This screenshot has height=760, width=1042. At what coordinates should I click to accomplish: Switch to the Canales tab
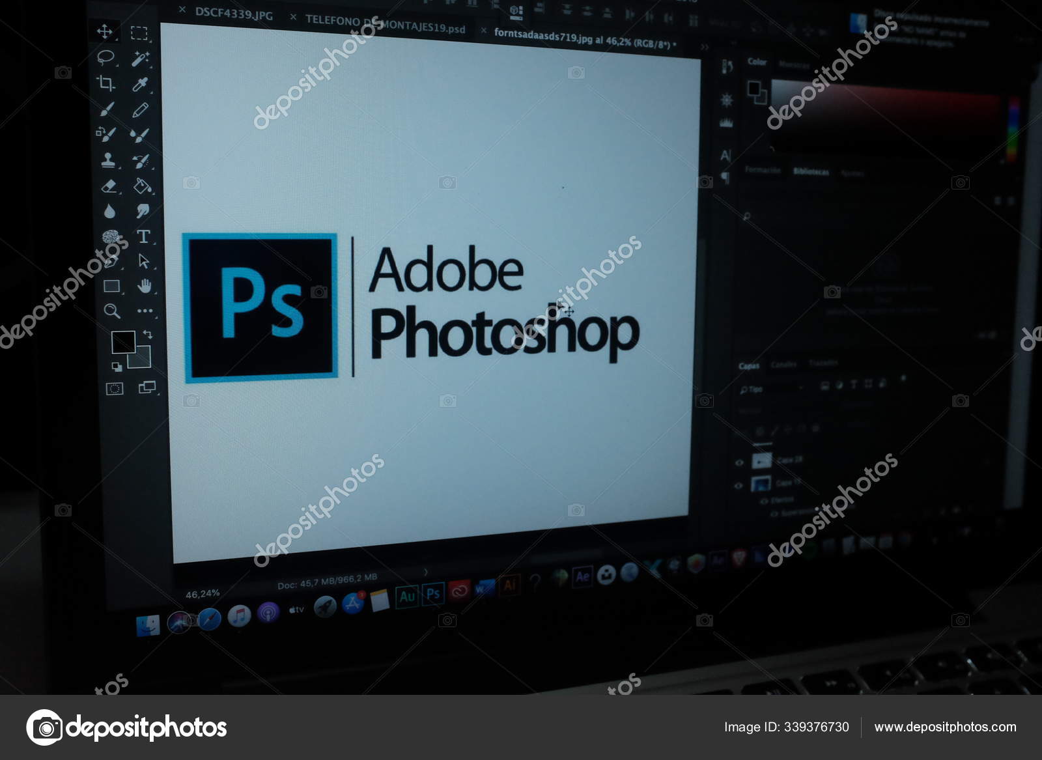click(785, 365)
